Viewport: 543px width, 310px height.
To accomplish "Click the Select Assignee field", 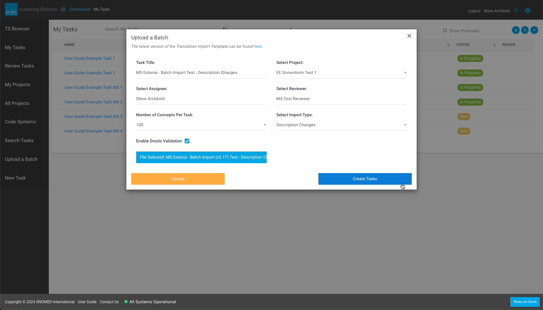I will (201, 99).
